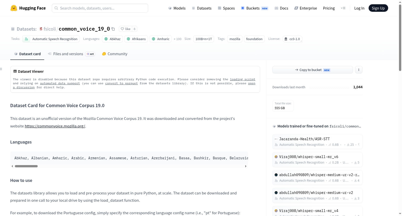Go to the Pricing page
This screenshot has width=402, height=216.
click(x=329, y=8)
